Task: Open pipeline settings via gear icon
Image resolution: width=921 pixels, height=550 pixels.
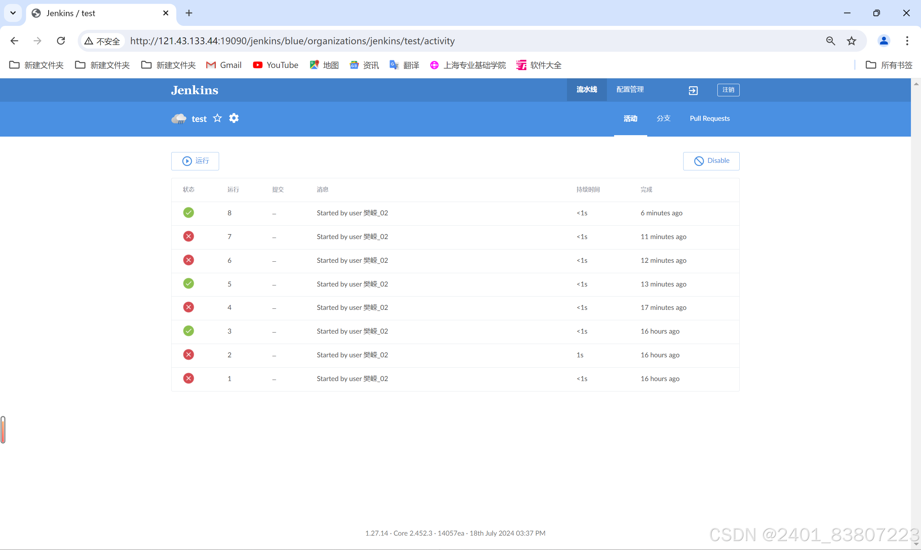Action: 234,118
